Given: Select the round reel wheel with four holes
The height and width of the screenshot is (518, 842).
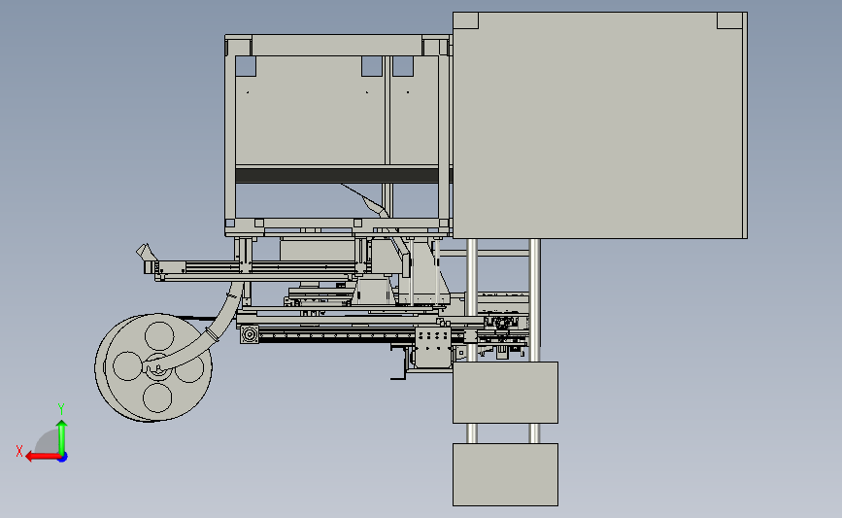Looking at the screenshot, I should 153,367.
